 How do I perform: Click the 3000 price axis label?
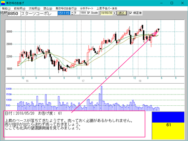[9, 31]
